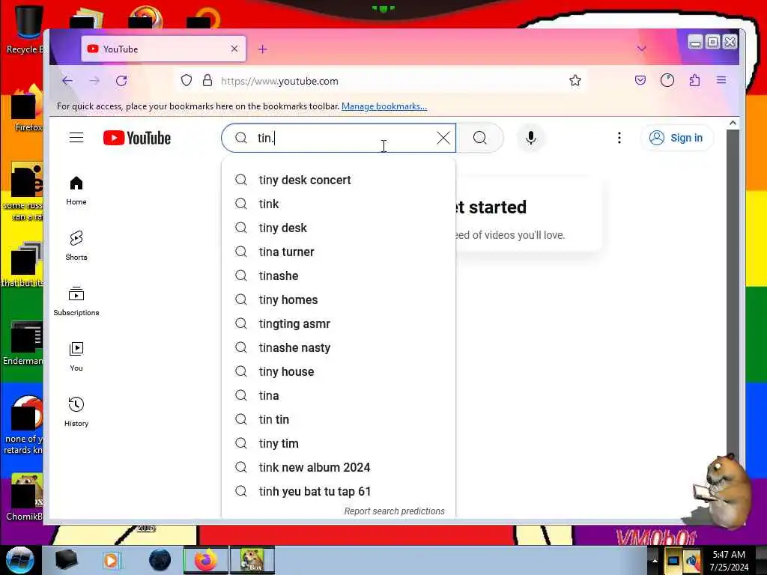The width and height of the screenshot is (767, 575).
Task: Open the Firefox application menu
Action: 721,80
